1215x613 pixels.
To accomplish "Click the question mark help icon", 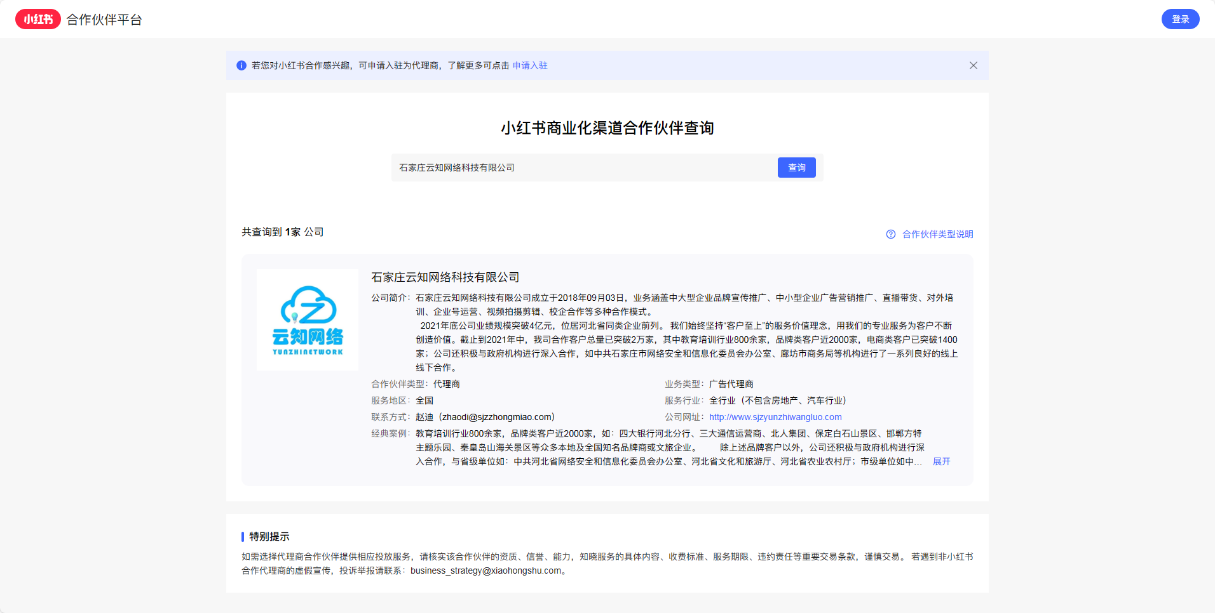I will [x=891, y=234].
